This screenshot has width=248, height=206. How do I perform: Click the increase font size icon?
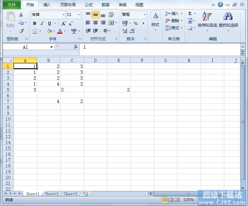pyautogui.click(x=64, y=23)
